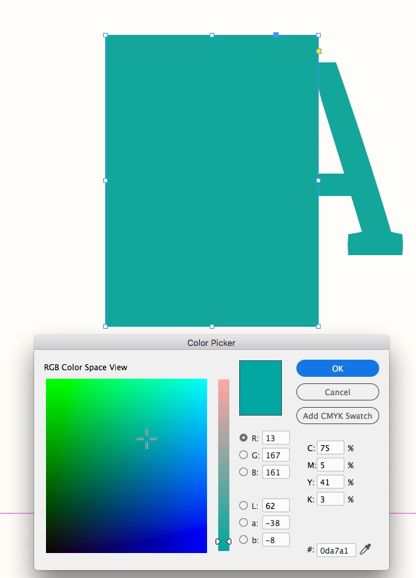
Task: Click the blue value field showing 161
Action: (275, 472)
